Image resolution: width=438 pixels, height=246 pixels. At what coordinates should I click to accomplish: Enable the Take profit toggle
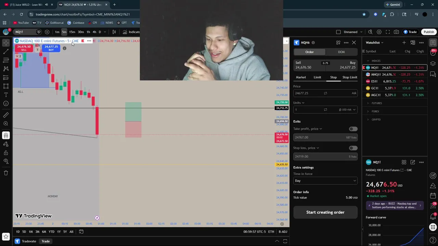[353, 129]
